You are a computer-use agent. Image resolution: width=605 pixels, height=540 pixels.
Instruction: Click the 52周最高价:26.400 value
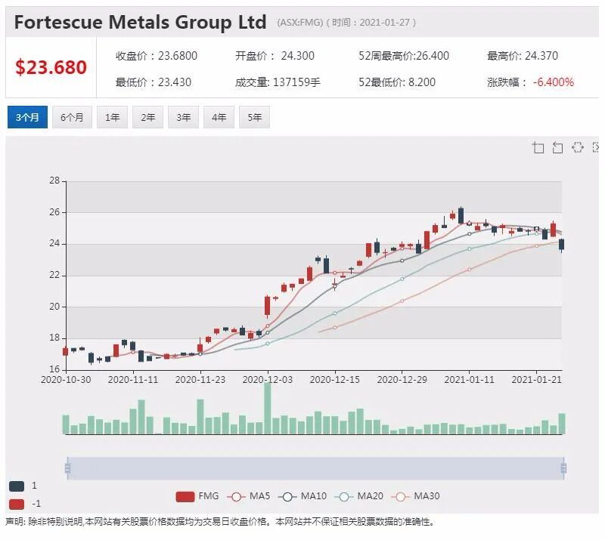click(x=404, y=56)
